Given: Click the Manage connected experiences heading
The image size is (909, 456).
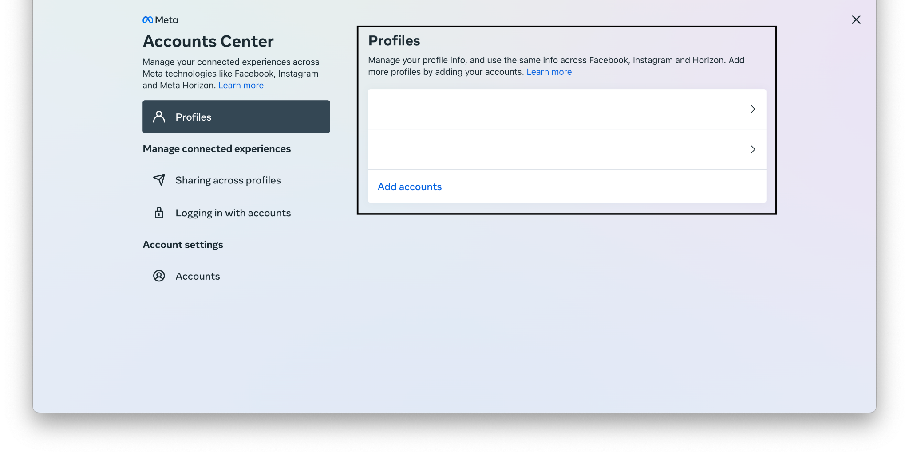Looking at the screenshot, I should pos(217,149).
